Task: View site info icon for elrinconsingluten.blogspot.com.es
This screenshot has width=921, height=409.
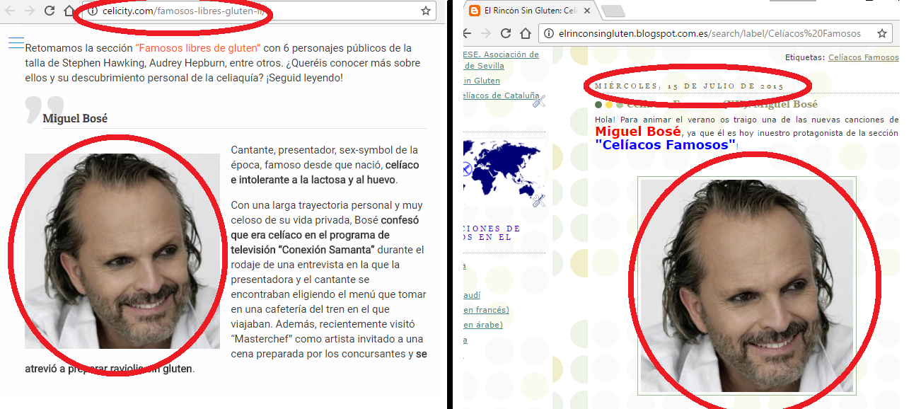Action: coord(549,33)
